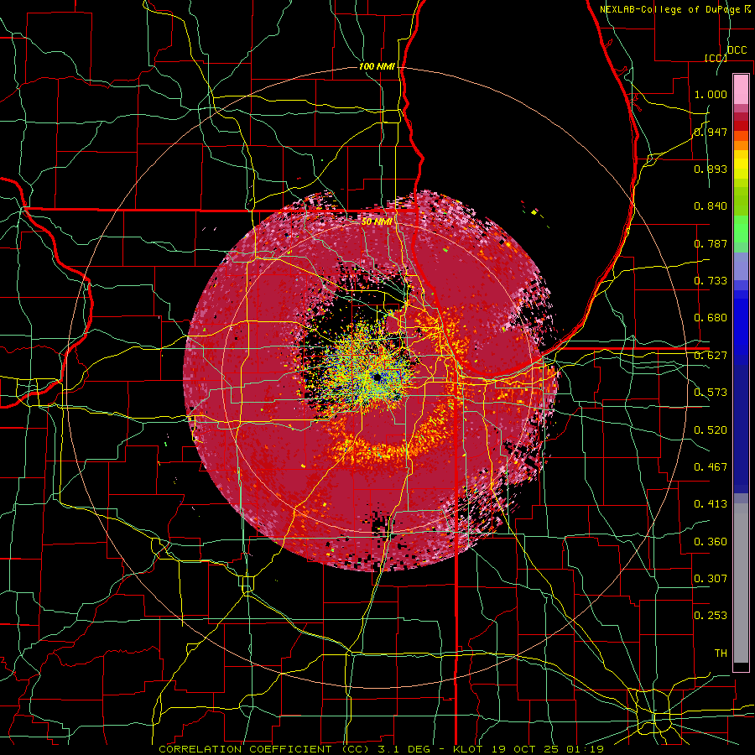Click the 0.413 scale value
Image resolution: width=755 pixels, height=755 pixels.
[711, 504]
